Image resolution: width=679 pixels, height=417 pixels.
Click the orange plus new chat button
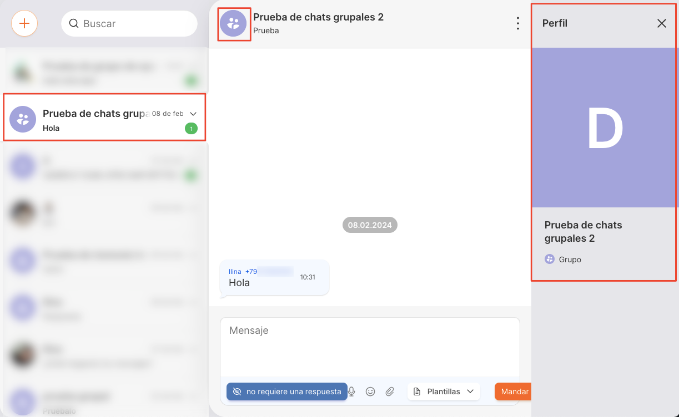24,24
